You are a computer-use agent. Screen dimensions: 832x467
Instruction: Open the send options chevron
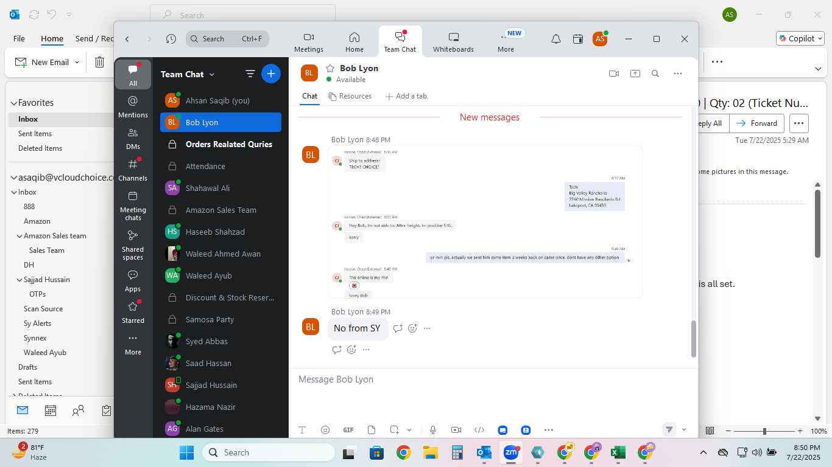click(684, 430)
